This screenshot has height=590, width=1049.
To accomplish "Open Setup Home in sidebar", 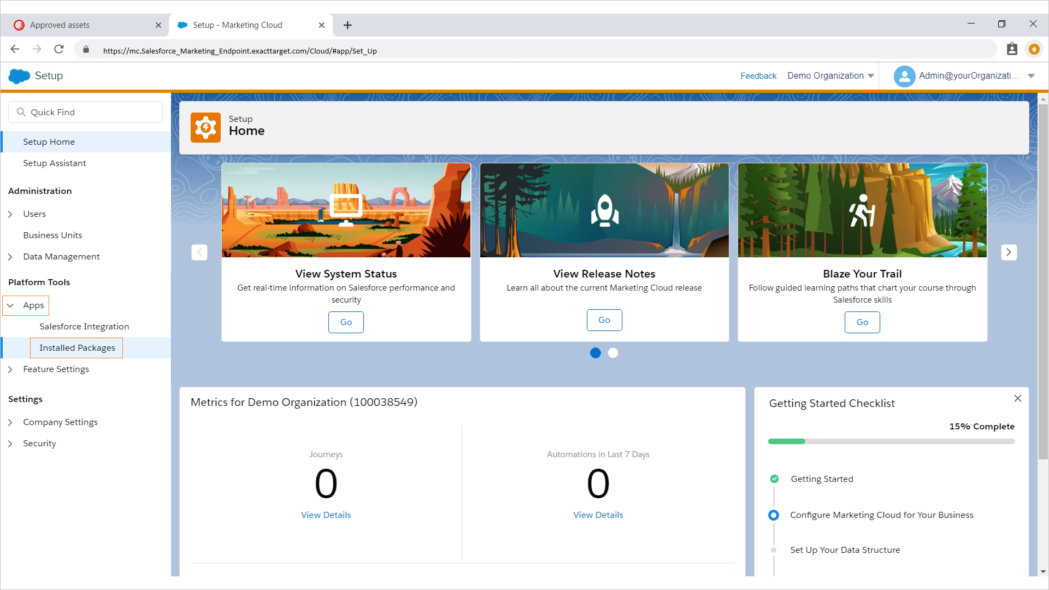I will point(86,141).
